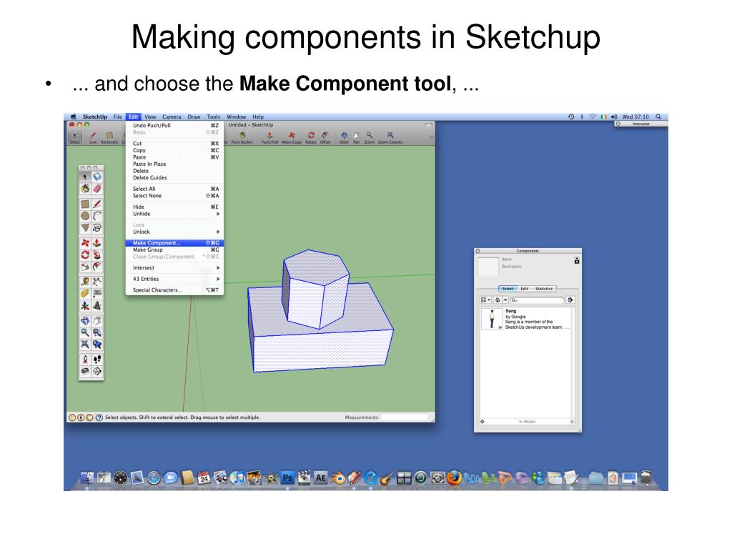Select the Rectangle tool in palette
The height and width of the screenshot is (549, 732).
(85, 204)
